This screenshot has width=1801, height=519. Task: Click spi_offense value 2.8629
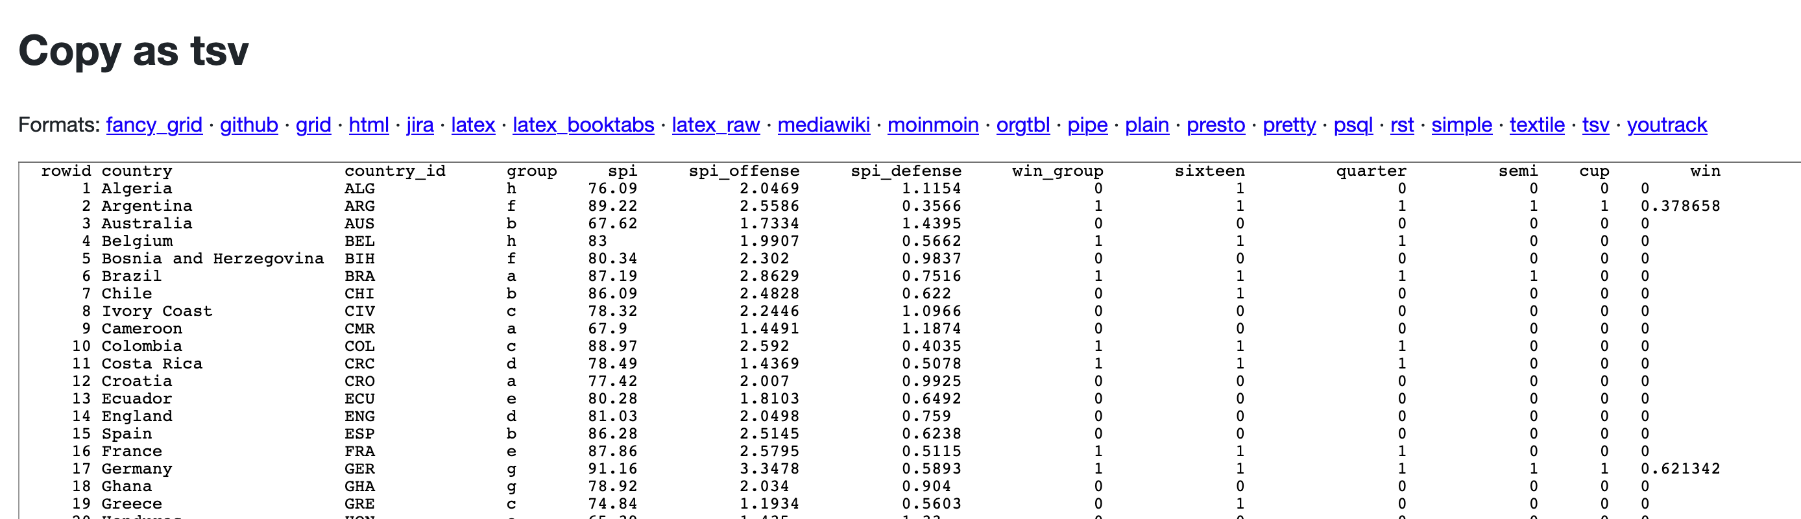769,276
